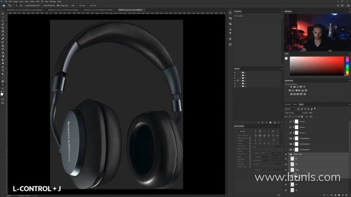Add Exposure adjustment icon
351x197 pixels.
[301, 87]
